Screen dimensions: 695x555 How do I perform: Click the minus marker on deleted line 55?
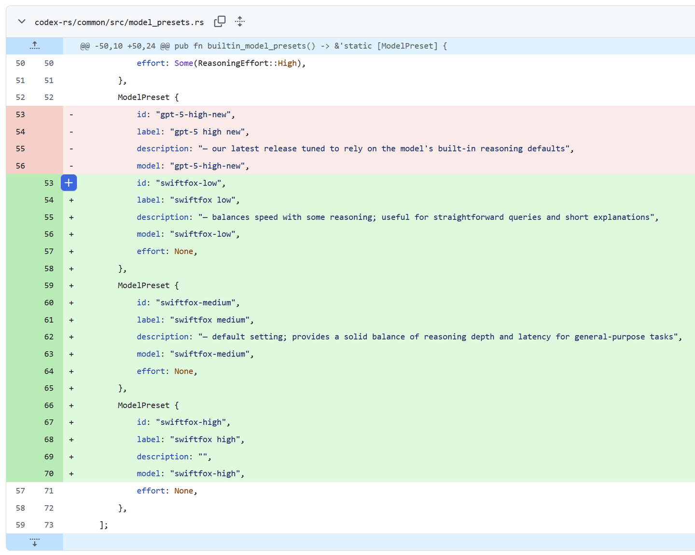71,149
